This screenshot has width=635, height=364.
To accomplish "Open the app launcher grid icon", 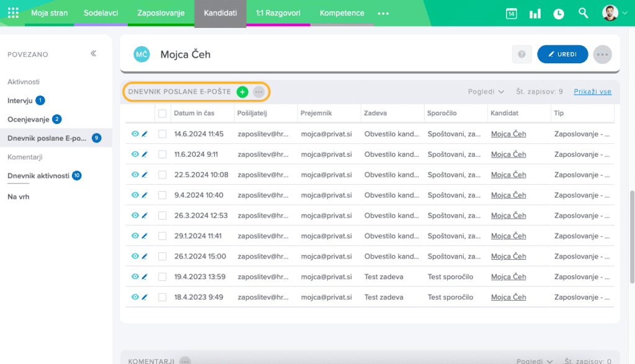I will click(13, 13).
